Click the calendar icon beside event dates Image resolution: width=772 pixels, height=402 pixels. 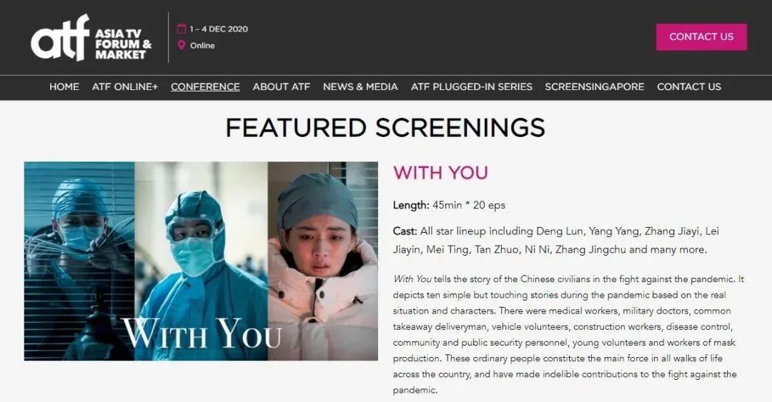[x=182, y=29]
